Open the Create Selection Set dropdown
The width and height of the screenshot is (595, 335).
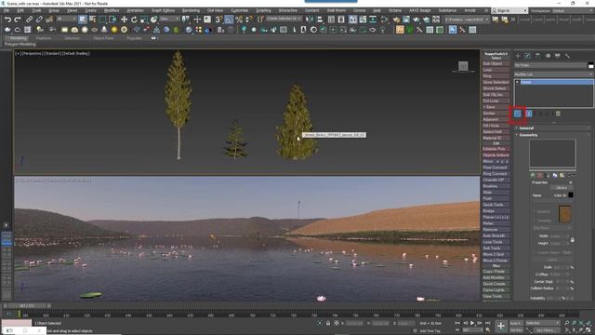click(284, 19)
